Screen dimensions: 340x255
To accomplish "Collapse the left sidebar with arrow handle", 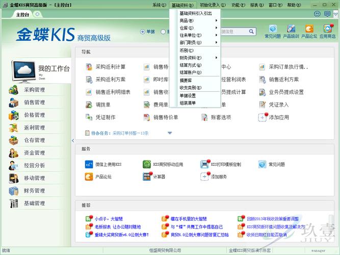I will (x=72, y=140).
